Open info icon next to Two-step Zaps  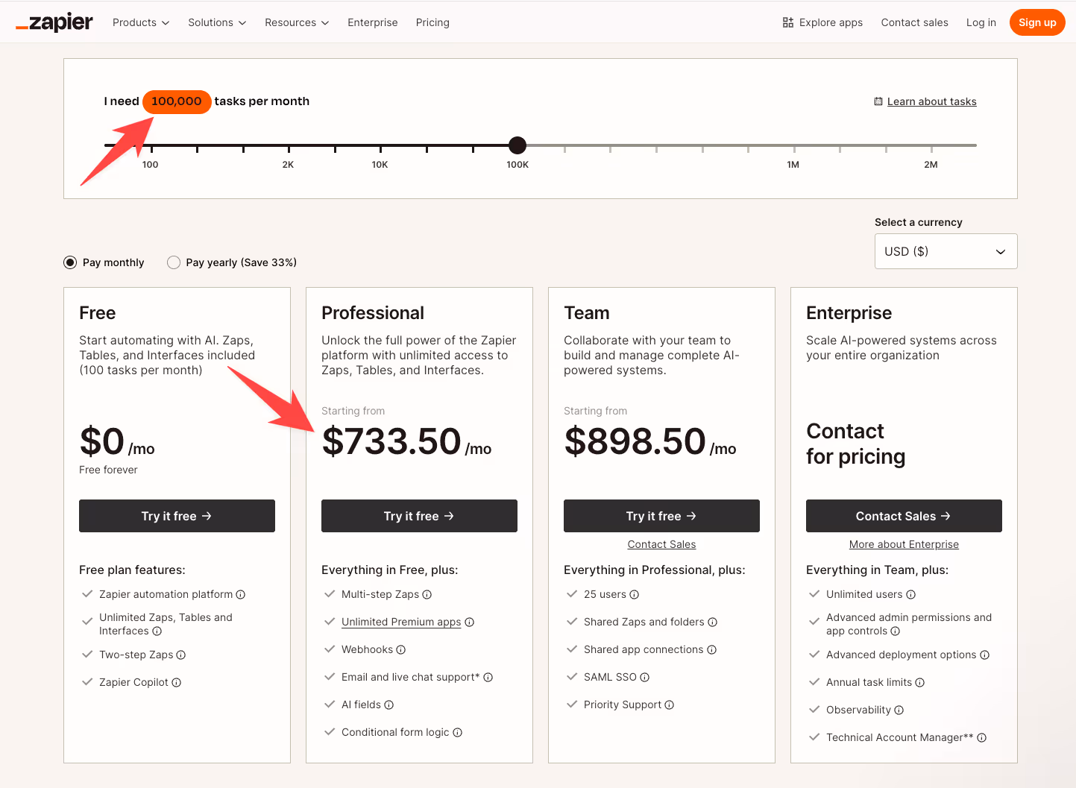click(x=181, y=655)
